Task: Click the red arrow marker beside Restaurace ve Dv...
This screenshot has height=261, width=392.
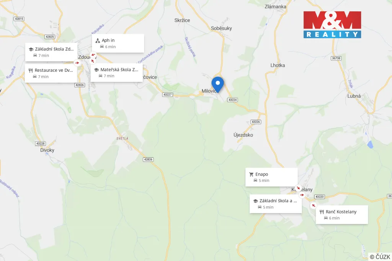Action: [77, 63]
